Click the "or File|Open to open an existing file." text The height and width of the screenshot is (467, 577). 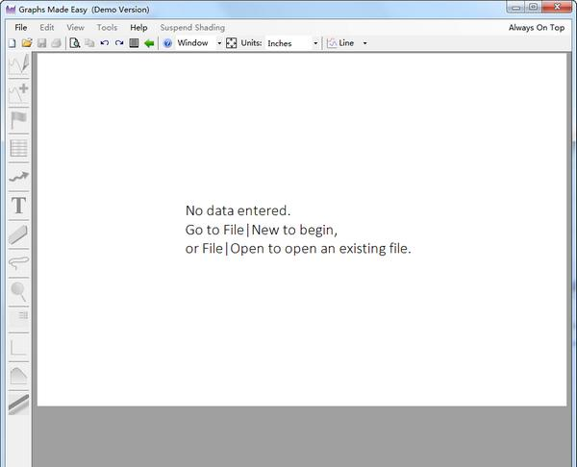point(298,249)
